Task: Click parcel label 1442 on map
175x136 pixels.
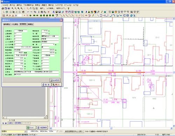Action: coord(154,99)
